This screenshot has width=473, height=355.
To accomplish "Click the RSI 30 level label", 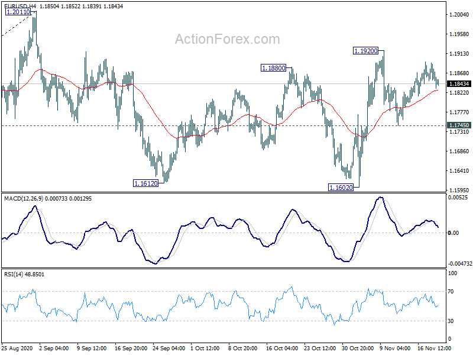I will click(x=451, y=321).
